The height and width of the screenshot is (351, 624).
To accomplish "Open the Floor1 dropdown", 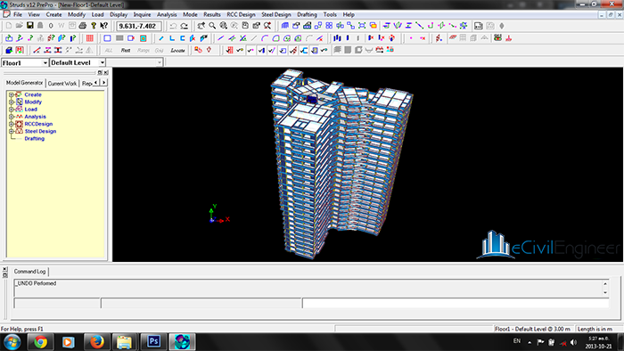I will pos(45,63).
